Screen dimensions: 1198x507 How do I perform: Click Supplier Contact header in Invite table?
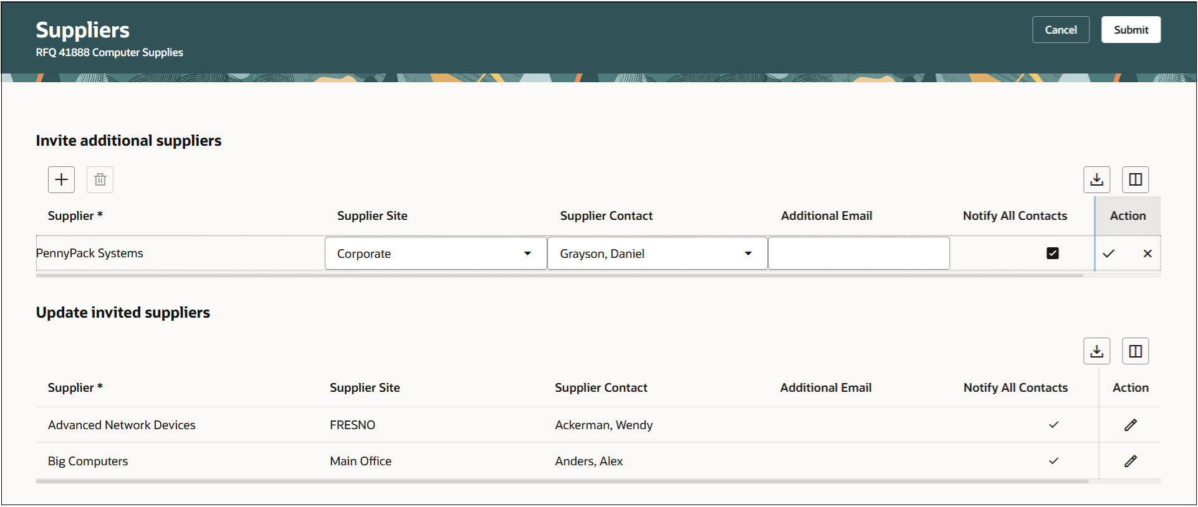click(606, 216)
